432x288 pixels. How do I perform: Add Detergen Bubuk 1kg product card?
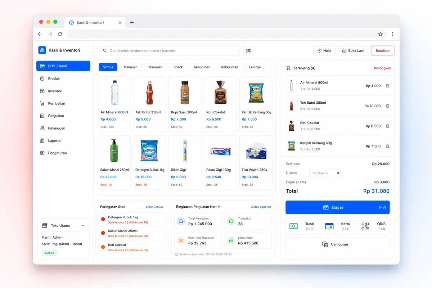[x=149, y=162]
